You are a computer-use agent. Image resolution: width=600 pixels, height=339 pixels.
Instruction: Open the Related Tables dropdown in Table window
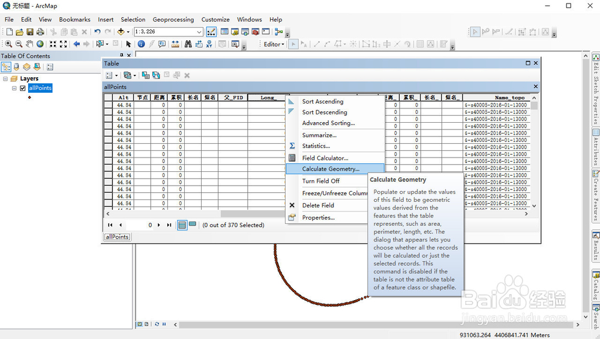130,75
